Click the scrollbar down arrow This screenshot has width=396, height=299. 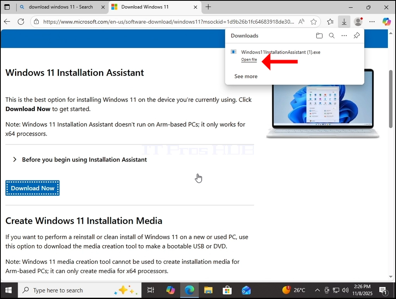[391, 277]
